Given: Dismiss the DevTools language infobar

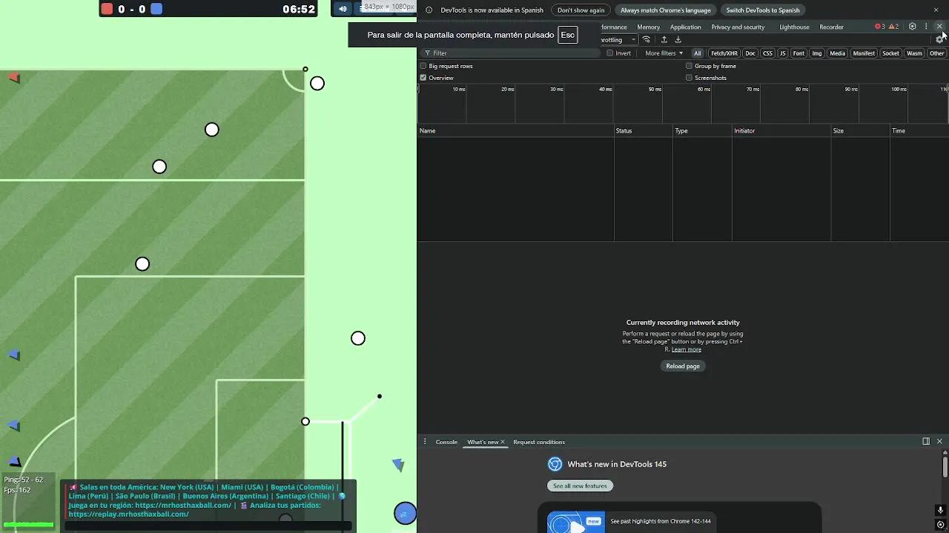Looking at the screenshot, I should pyautogui.click(x=936, y=10).
